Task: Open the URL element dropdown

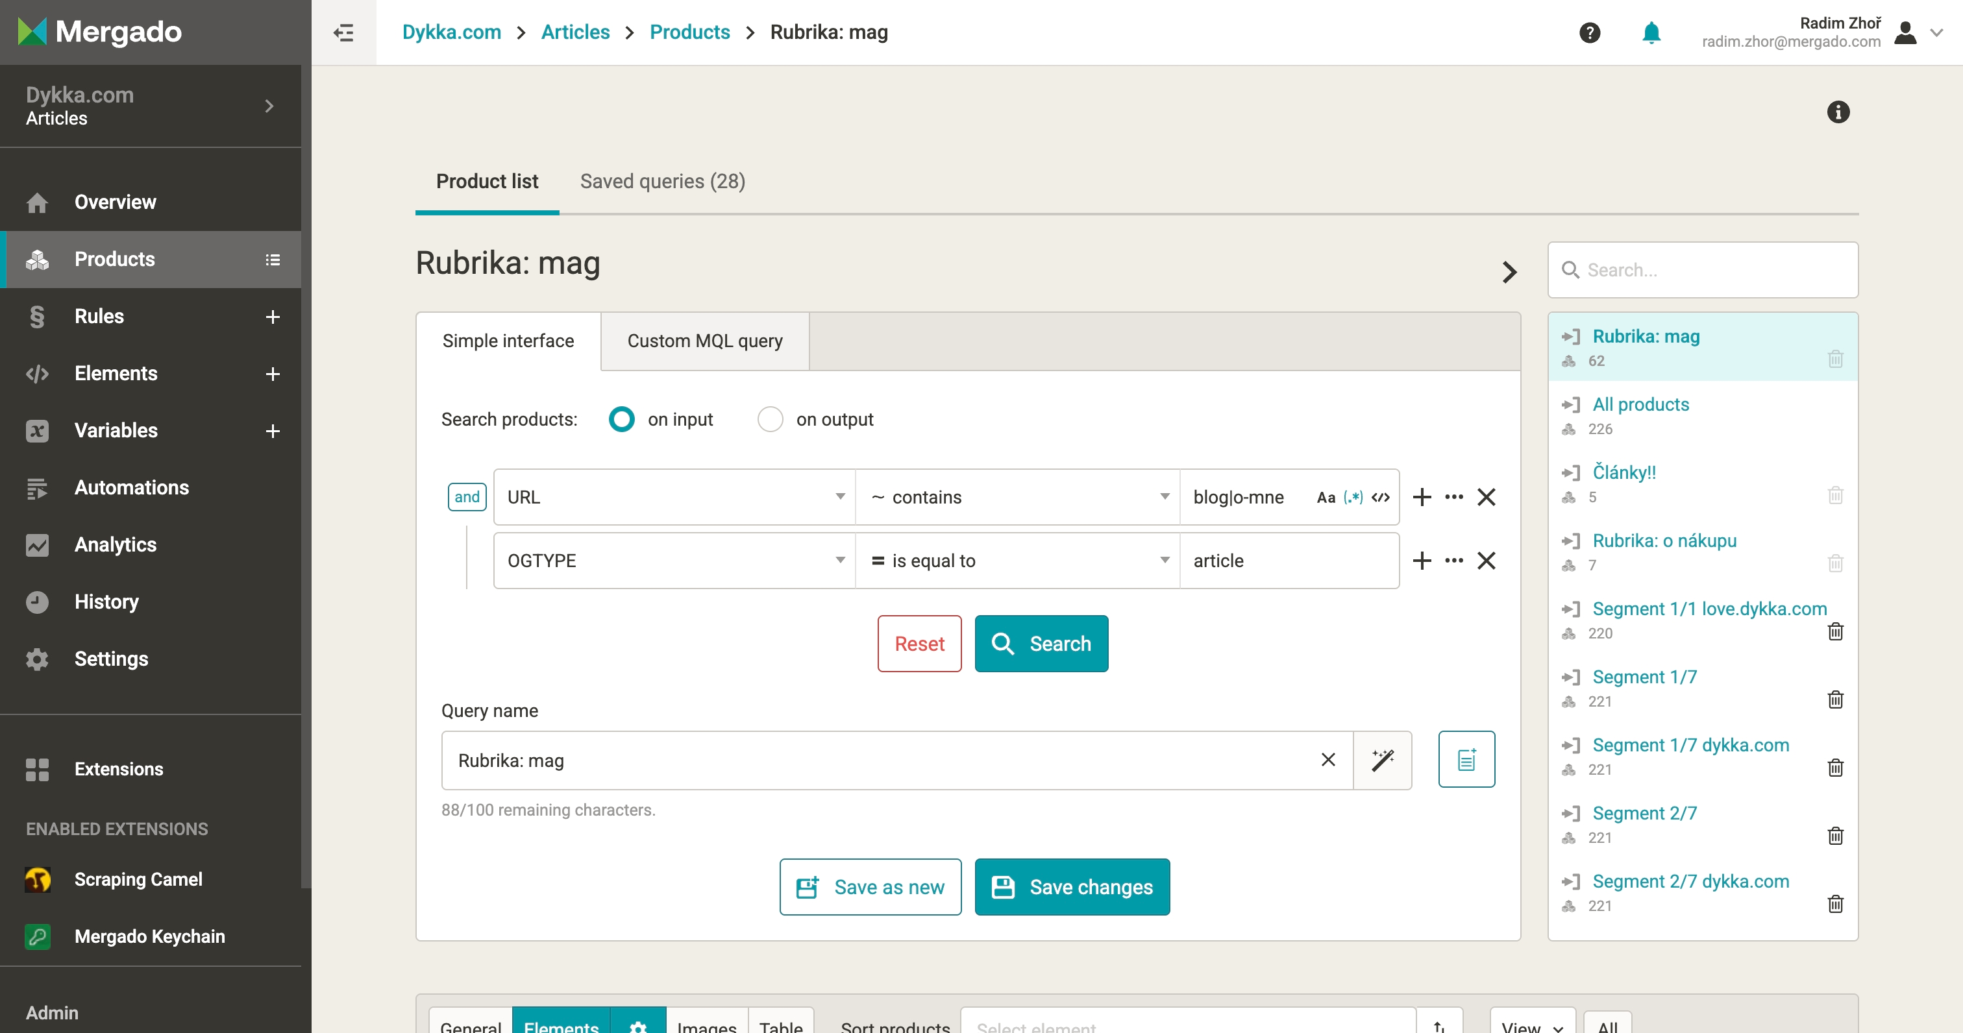Action: pos(674,498)
